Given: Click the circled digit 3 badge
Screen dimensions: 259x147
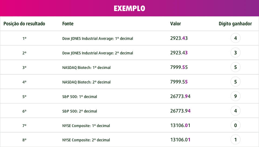Looking at the screenshot, I should point(236,53).
